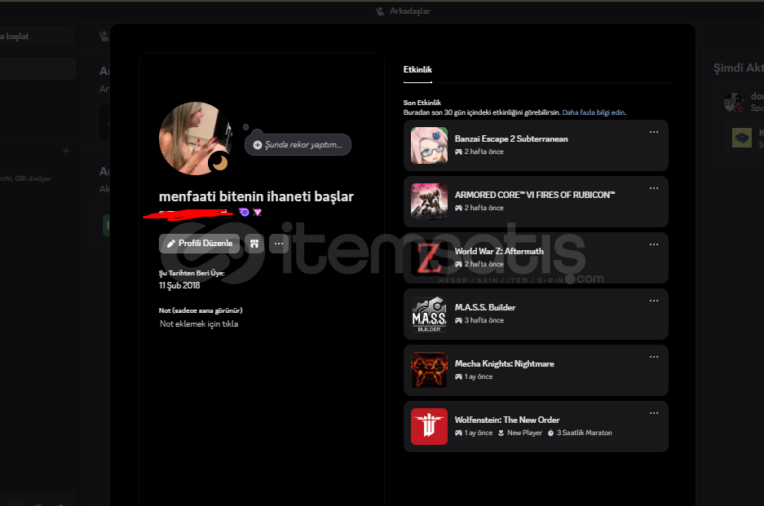Open the Etkinlik tab

417,69
